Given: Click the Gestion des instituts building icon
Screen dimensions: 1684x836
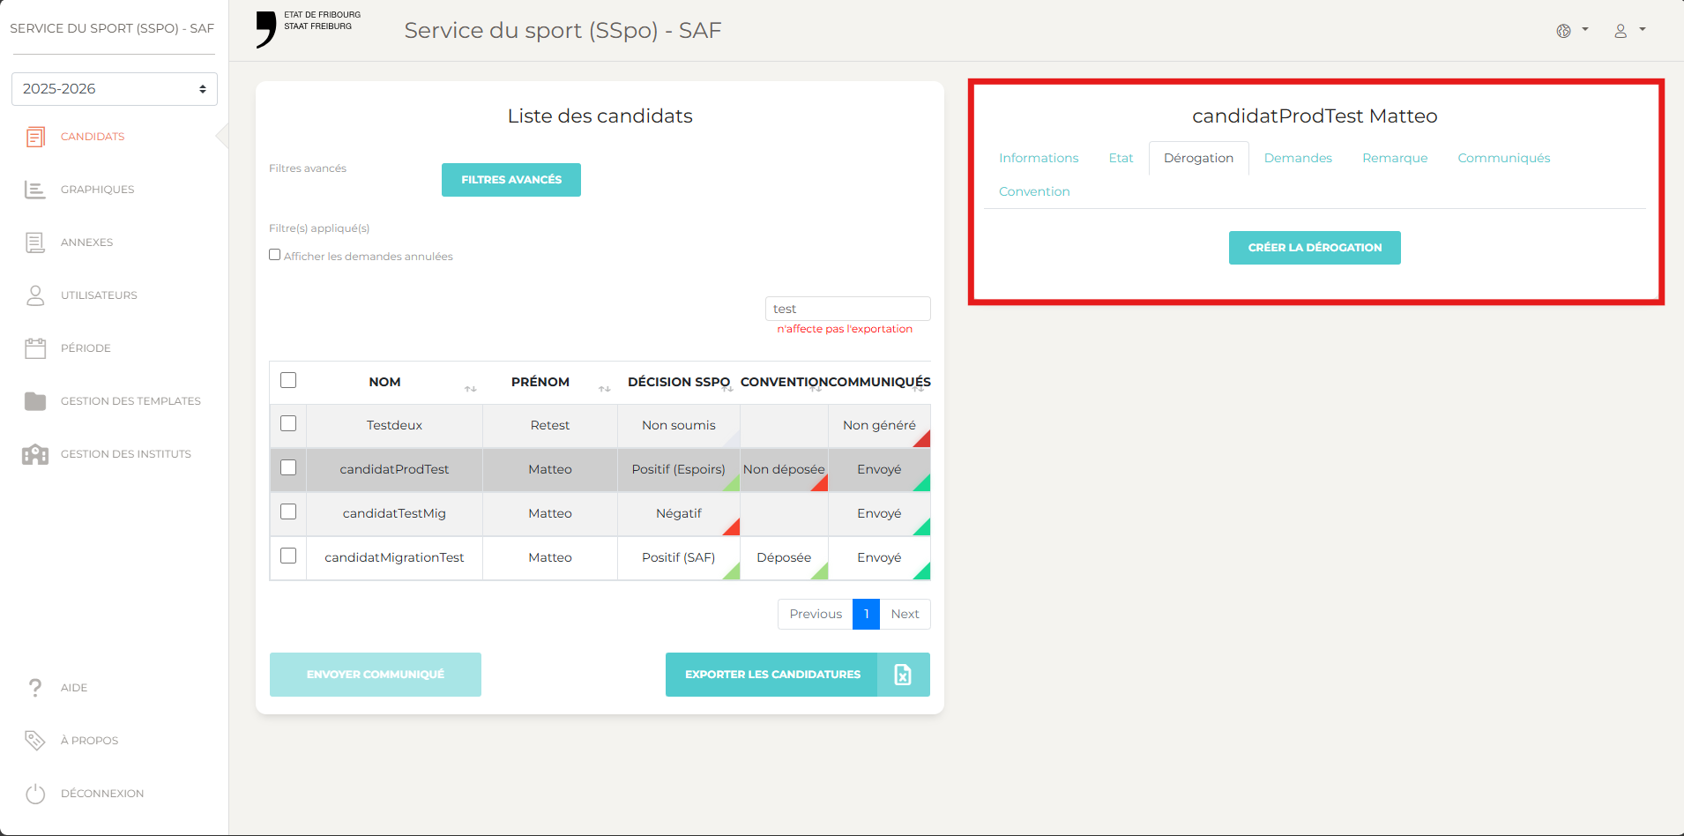Looking at the screenshot, I should [35, 454].
